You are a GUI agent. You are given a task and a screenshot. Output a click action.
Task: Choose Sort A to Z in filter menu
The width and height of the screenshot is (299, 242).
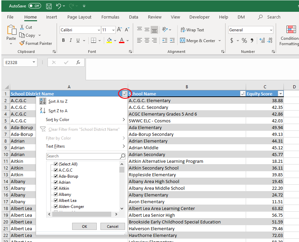(x=58, y=101)
